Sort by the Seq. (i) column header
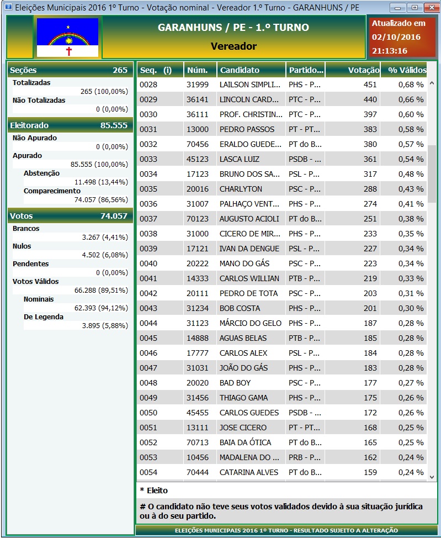The width and height of the screenshot is (441, 538). tap(160, 70)
